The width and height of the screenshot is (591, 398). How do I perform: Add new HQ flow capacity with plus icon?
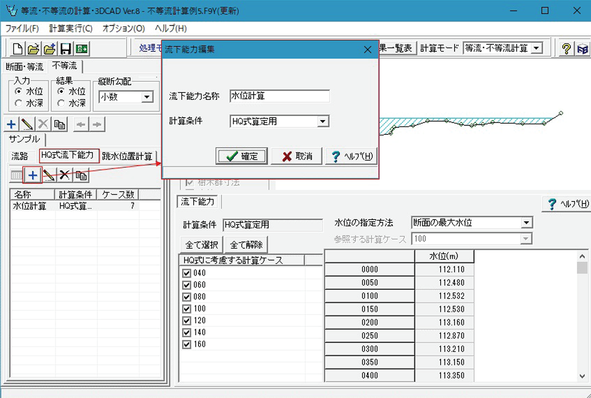pos(33,175)
